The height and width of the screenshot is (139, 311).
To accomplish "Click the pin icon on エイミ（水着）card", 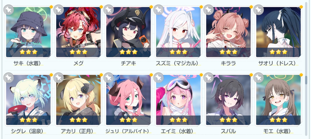I will click(x=158, y=78).
